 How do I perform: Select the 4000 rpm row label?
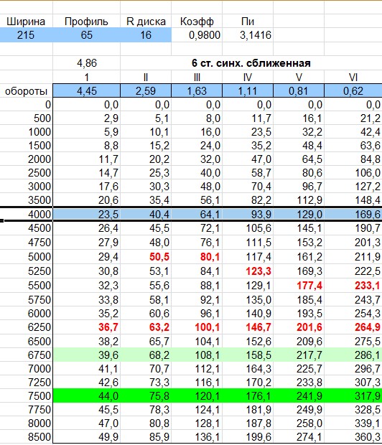point(26,215)
